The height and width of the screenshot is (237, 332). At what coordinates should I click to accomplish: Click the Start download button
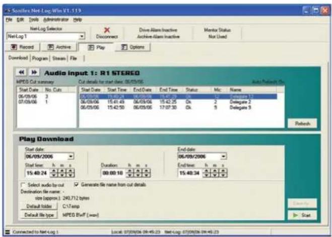click(302, 215)
